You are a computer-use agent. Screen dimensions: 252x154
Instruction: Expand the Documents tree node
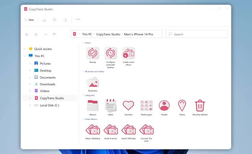[30, 77]
